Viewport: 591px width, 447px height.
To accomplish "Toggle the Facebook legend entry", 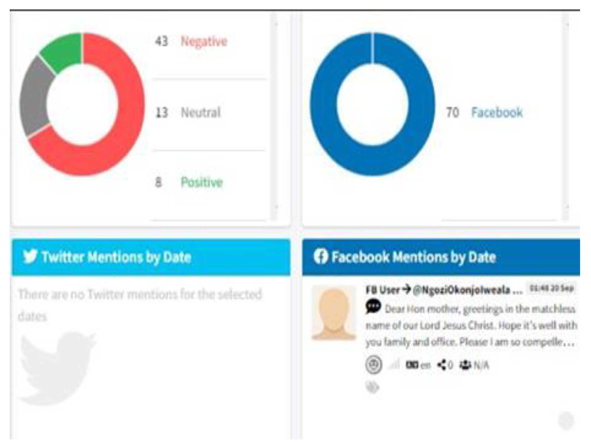I will (497, 113).
